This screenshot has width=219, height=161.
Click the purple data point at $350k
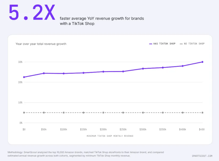point(163,68)
